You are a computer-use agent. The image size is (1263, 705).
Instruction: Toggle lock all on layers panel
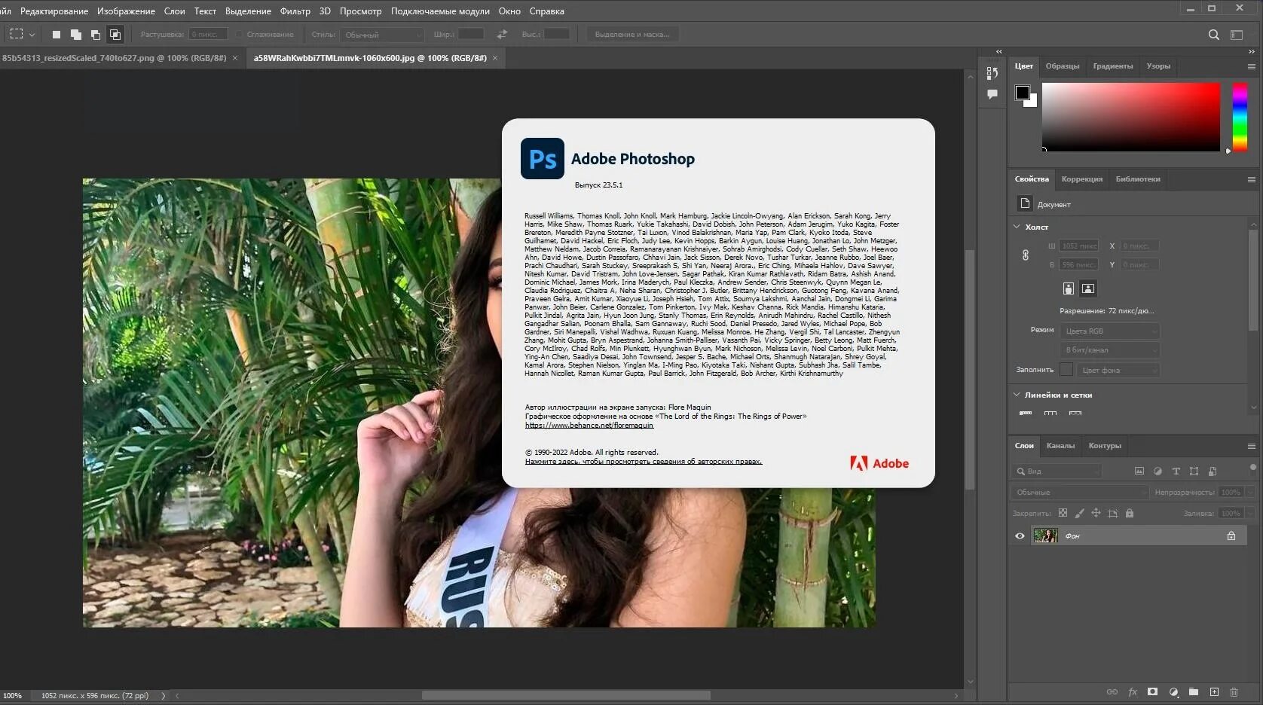pyautogui.click(x=1129, y=514)
